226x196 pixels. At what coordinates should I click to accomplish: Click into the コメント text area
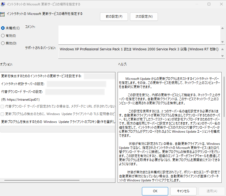click(139, 35)
